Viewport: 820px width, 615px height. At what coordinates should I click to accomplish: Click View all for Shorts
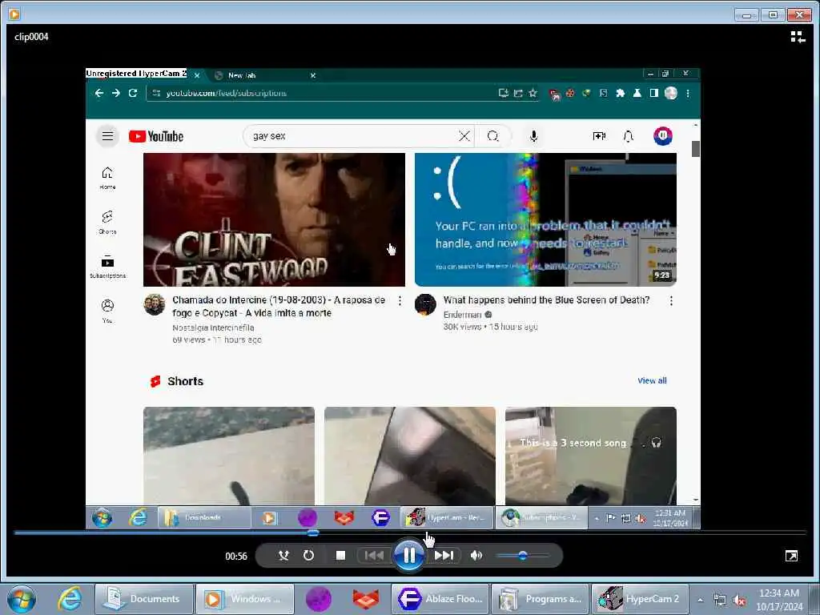[652, 380]
